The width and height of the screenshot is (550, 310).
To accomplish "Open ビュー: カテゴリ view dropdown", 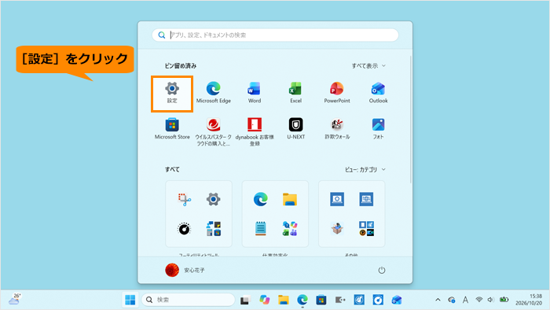I will point(365,170).
